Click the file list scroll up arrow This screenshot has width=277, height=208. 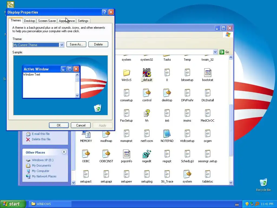(231, 57)
